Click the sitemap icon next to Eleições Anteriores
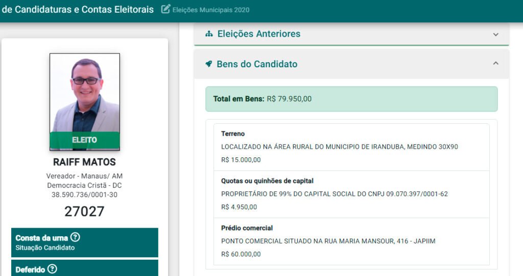523x276 pixels. coord(209,34)
